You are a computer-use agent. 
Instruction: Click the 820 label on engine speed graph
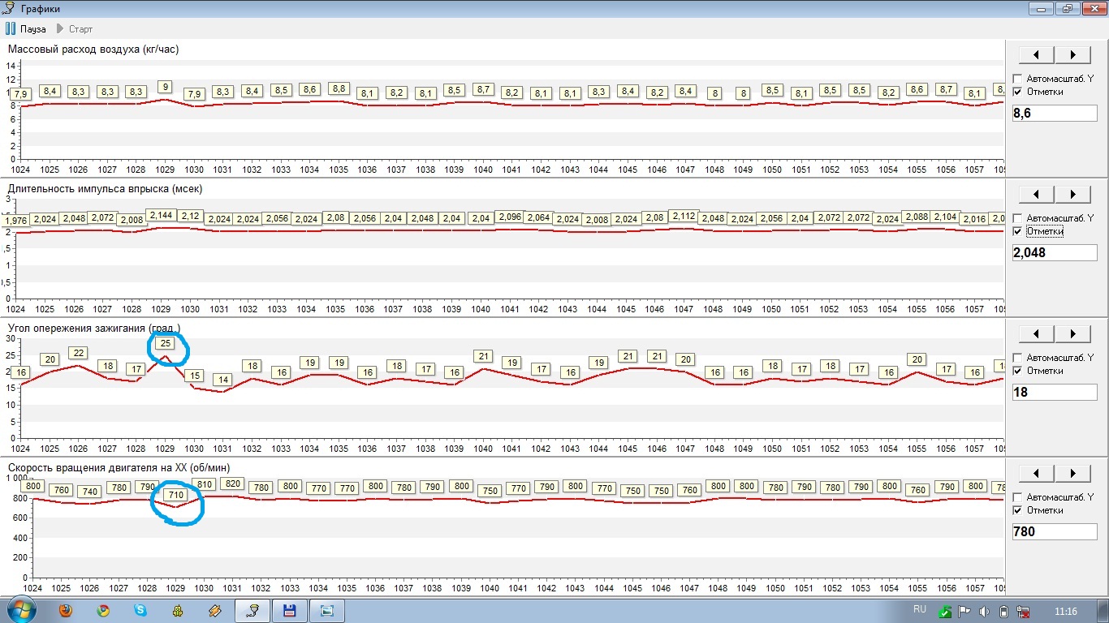[x=233, y=483]
